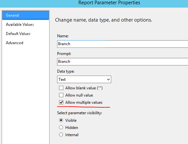This screenshot has width=188, height=144.
Task: Set parameter visibility to Hidden
Action: 61,127
